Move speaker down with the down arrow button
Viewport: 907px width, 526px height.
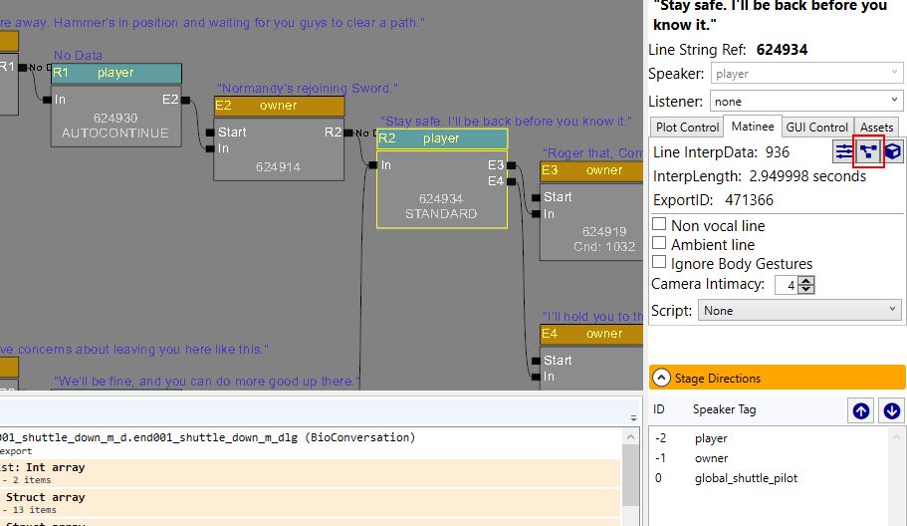(891, 410)
